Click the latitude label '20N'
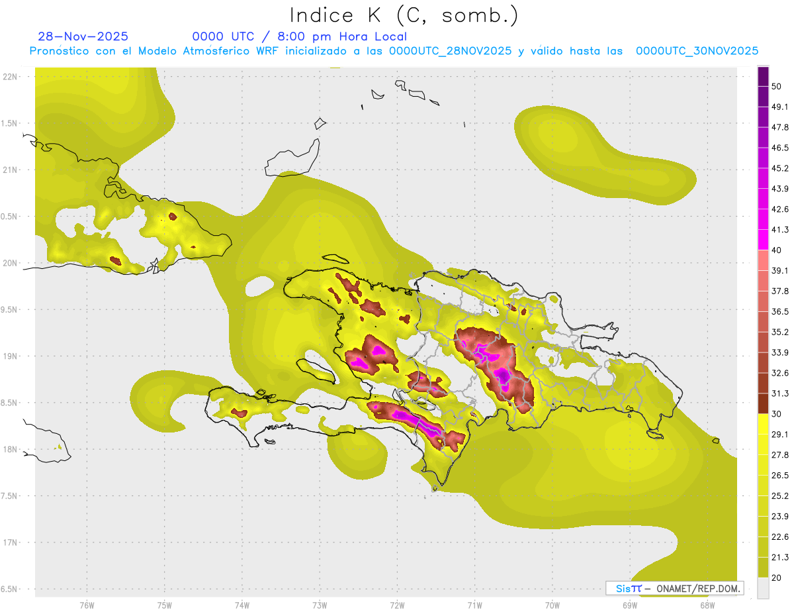The width and height of the screenshot is (794, 614). tap(11, 263)
